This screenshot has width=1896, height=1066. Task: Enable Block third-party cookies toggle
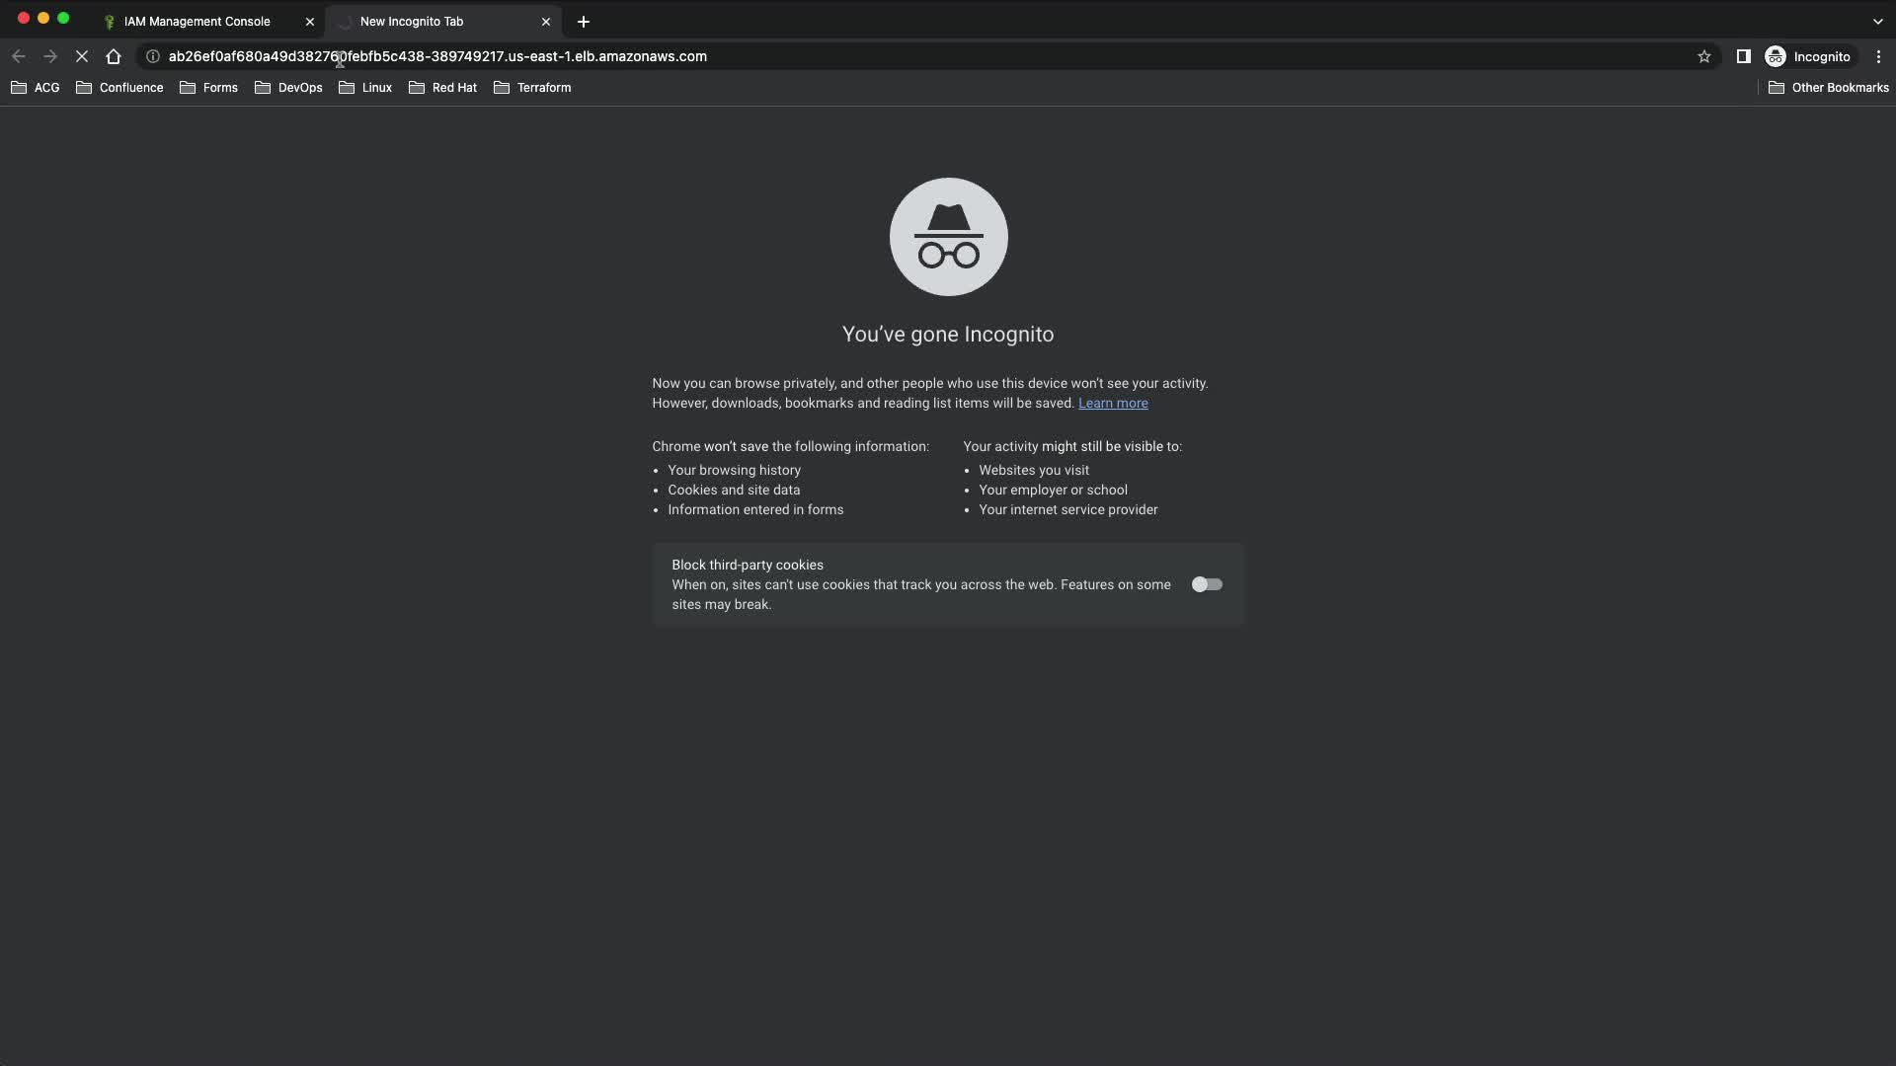pyautogui.click(x=1207, y=584)
